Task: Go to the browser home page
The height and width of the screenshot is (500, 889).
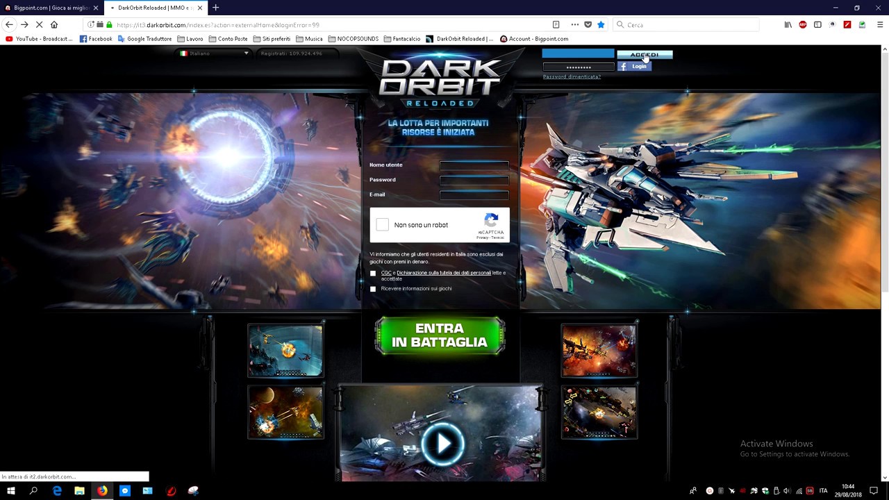Action: coord(54,24)
